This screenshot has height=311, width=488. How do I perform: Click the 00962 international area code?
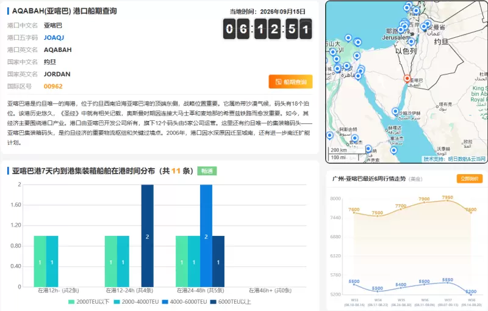pos(53,86)
